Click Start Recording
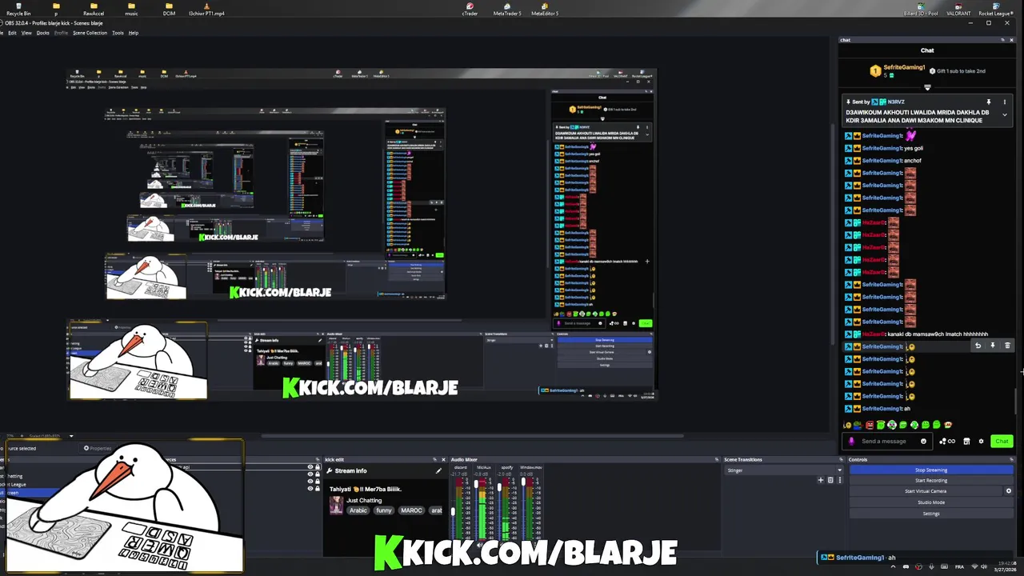This screenshot has height=576, width=1024. pyautogui.click(x=931, y=481)
